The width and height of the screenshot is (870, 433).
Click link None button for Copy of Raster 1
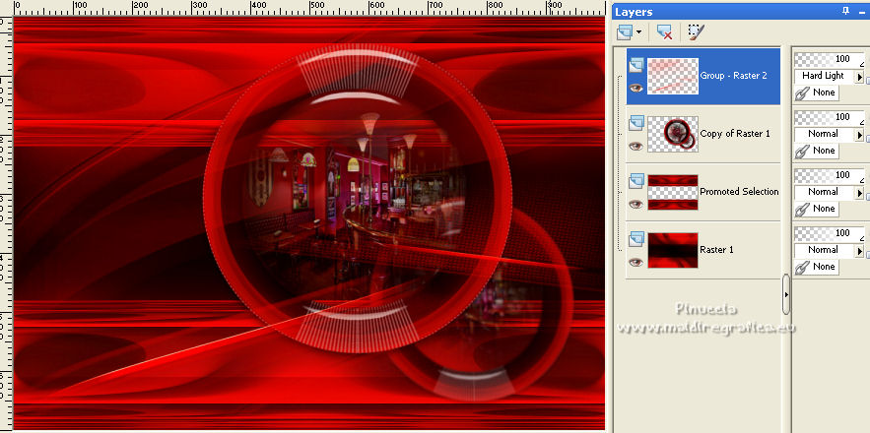816,151
